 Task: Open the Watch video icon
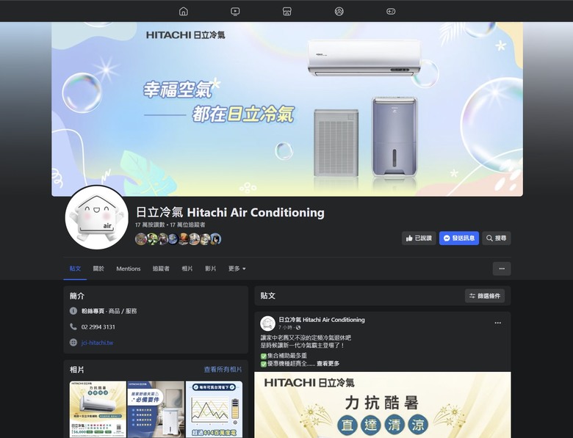(235, 11)
